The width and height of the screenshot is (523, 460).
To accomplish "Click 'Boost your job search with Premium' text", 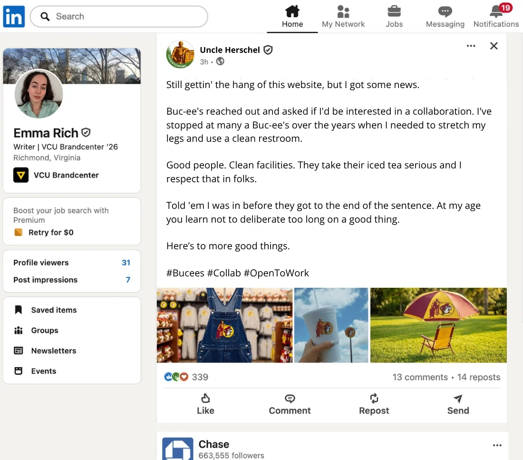I will click(61, 215).
